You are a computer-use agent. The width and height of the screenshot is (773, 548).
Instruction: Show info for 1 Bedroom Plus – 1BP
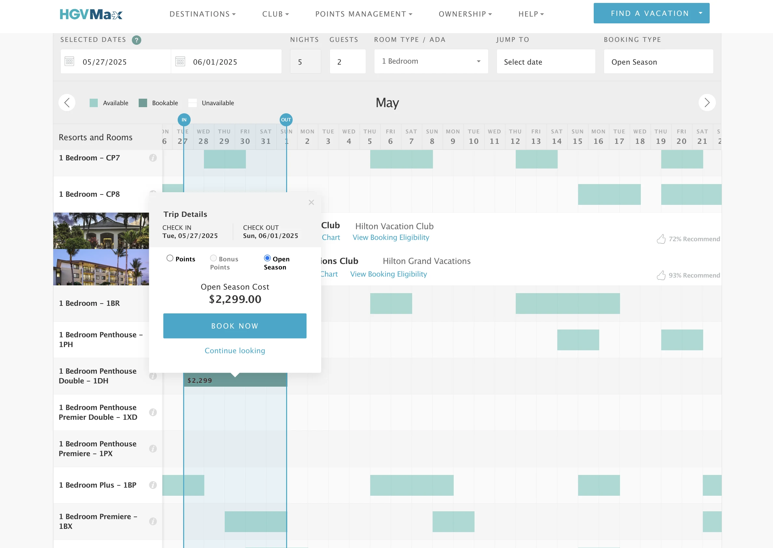pyautogui.click(x=153, y=485)
